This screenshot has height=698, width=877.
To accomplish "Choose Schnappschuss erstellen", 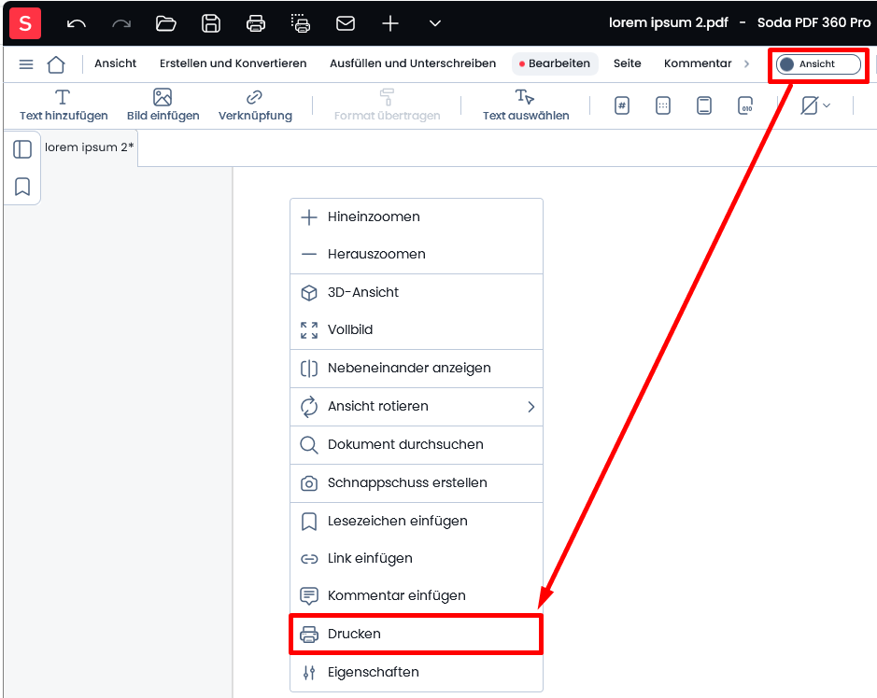I will [417, 482].
